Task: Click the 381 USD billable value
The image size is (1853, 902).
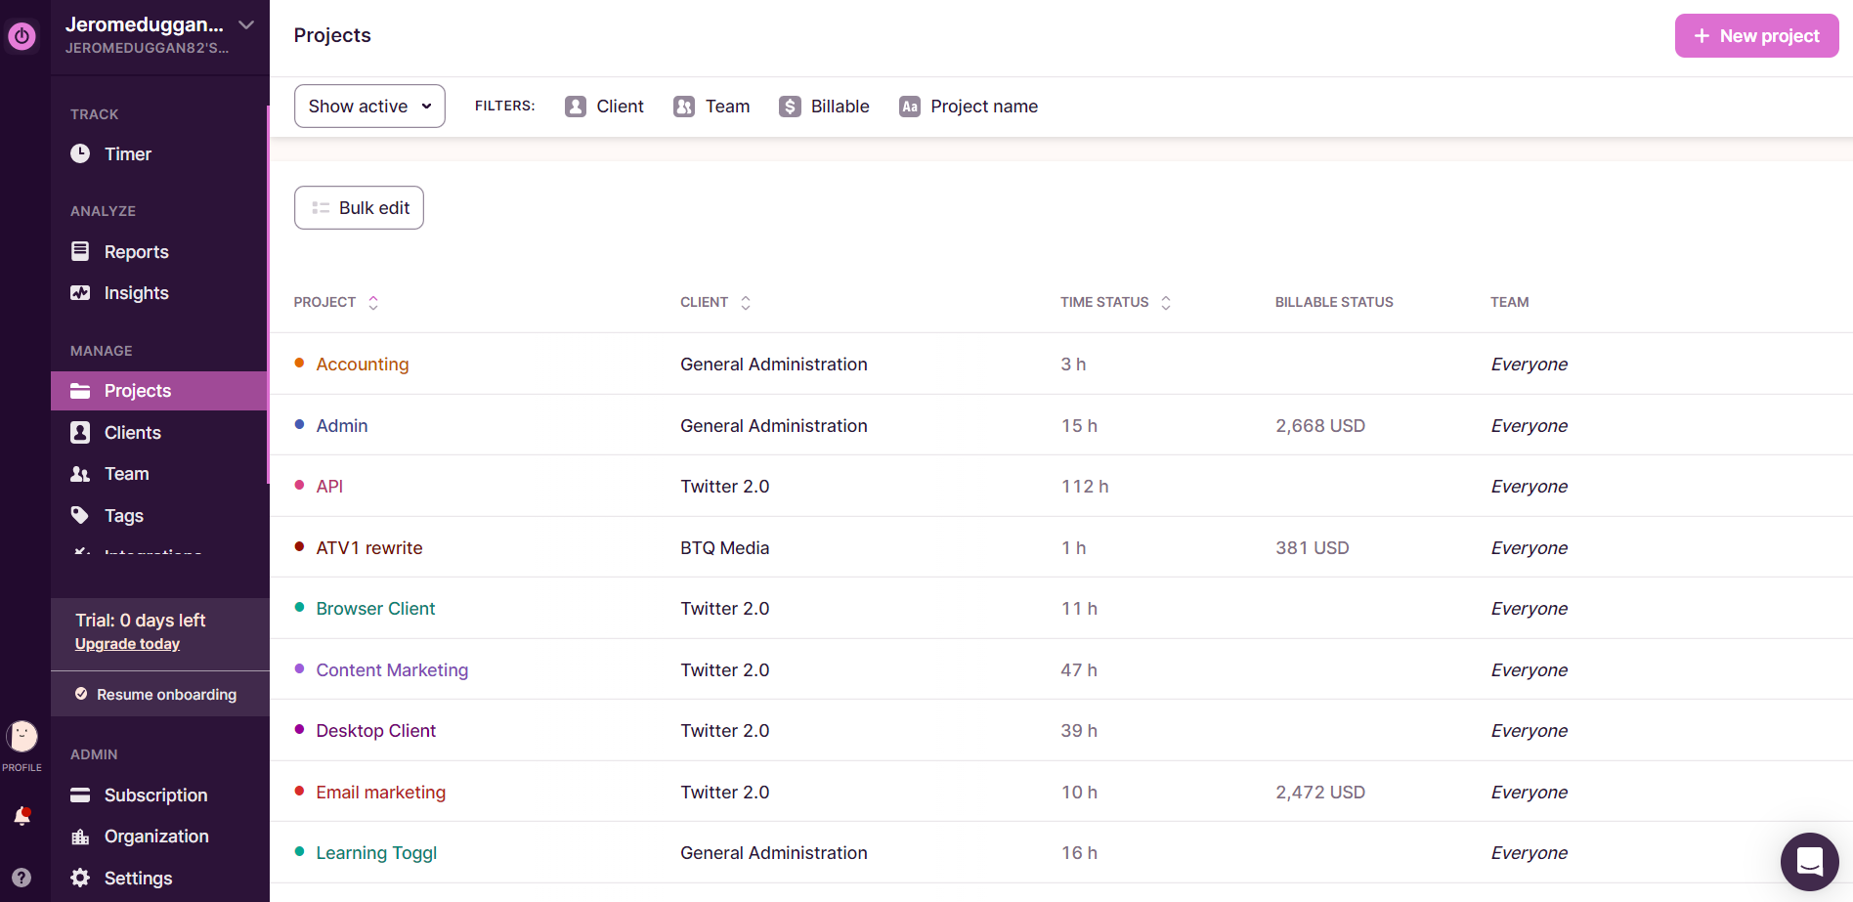Action: coord(1313,548)
